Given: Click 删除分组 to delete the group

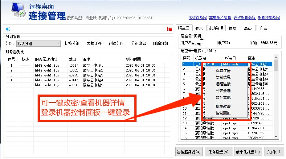Looking at the screenshot, I should click(161, 44).
